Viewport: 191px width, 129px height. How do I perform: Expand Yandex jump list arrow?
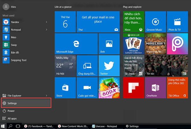(46, 22)
